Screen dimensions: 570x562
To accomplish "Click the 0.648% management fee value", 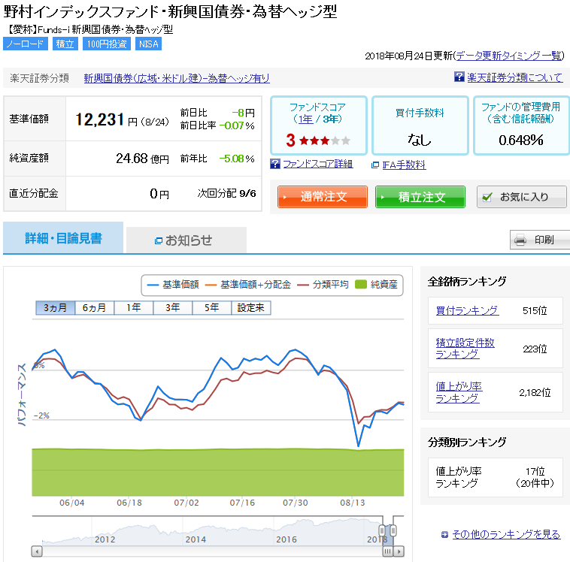I will coord(520,140).
